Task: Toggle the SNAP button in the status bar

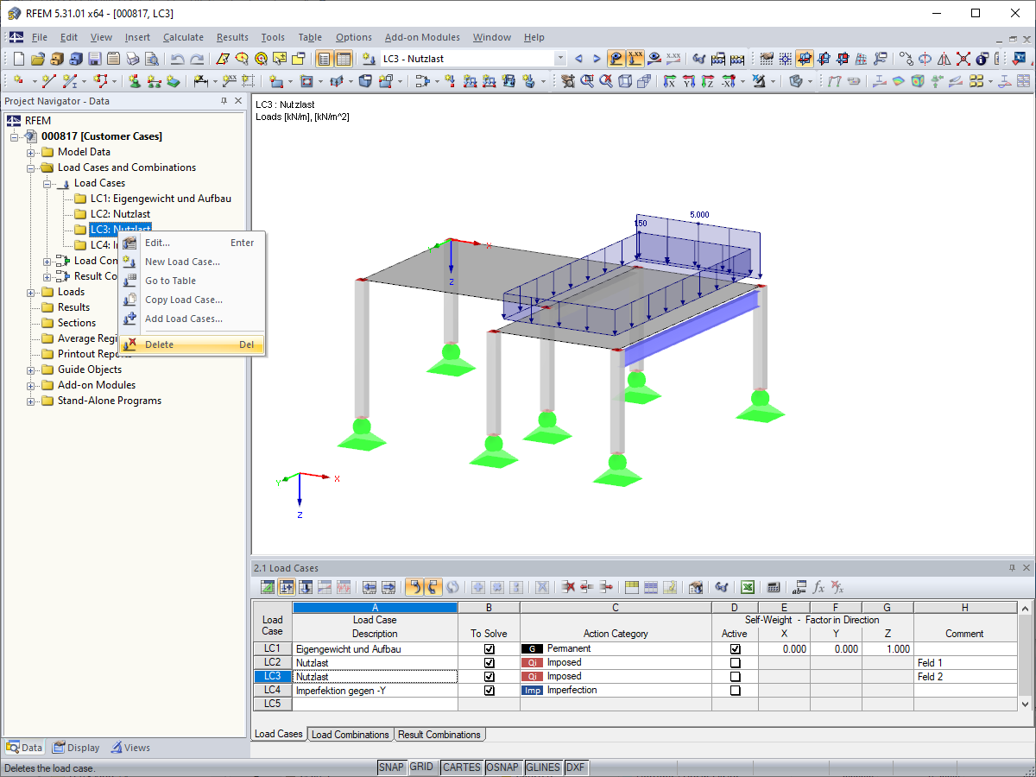Action: point(391,767)
